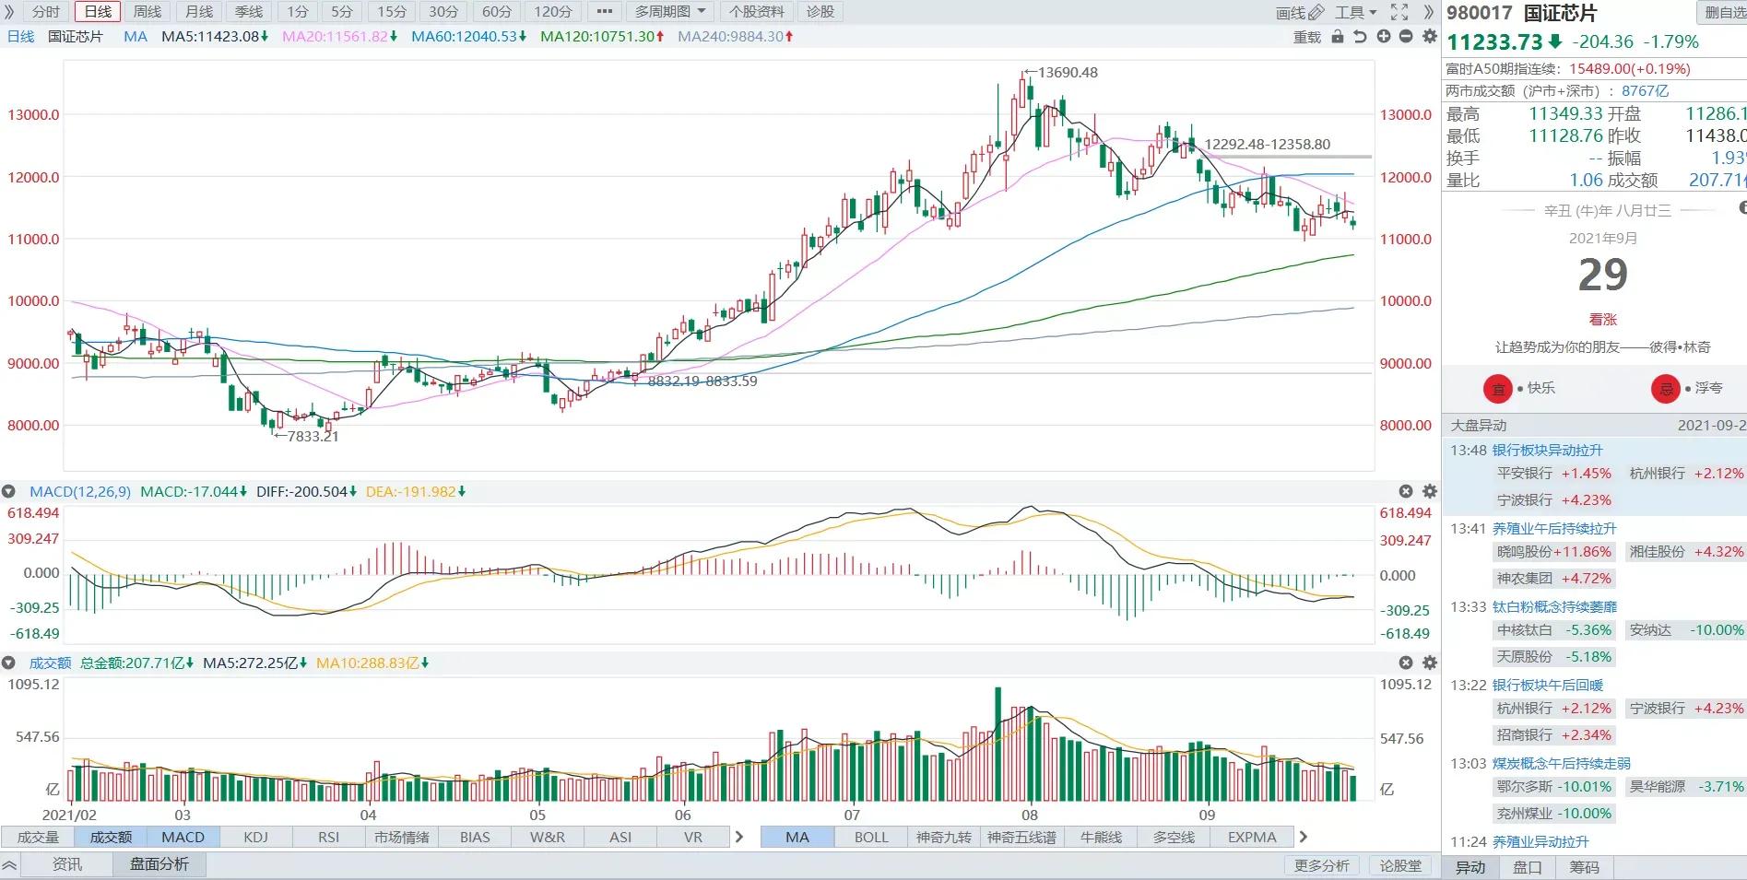1747x880 pixels.
Task: Click the 重载 reload button
Action: pyautogui.click(x=1307, y=37)
